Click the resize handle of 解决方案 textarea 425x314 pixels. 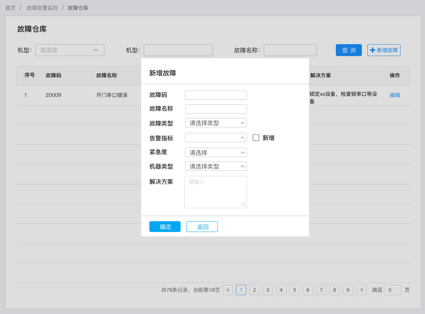[243, 204]
